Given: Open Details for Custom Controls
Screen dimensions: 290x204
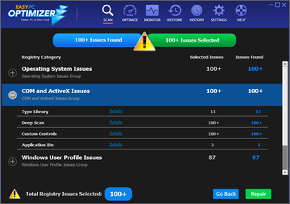Looking at the screenshot, I should 116,133.
